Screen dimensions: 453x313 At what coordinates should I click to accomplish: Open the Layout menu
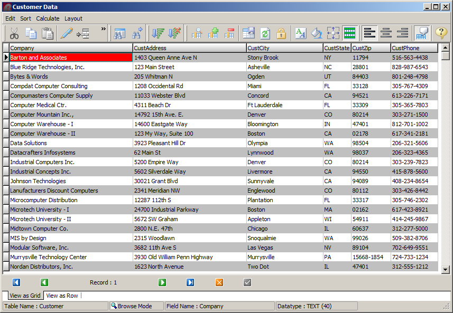73,18
